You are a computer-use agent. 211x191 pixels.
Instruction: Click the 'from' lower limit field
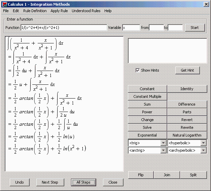156,28
